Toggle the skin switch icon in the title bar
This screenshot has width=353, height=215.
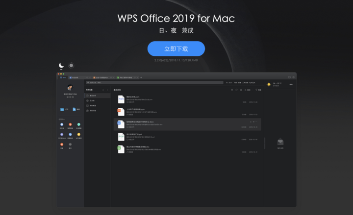coord(289,77)
